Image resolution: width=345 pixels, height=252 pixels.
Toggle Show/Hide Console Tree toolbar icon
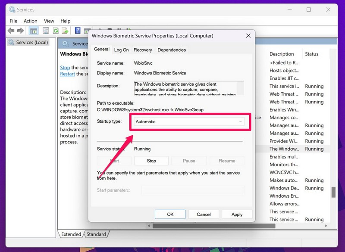[x=33, y=31]
